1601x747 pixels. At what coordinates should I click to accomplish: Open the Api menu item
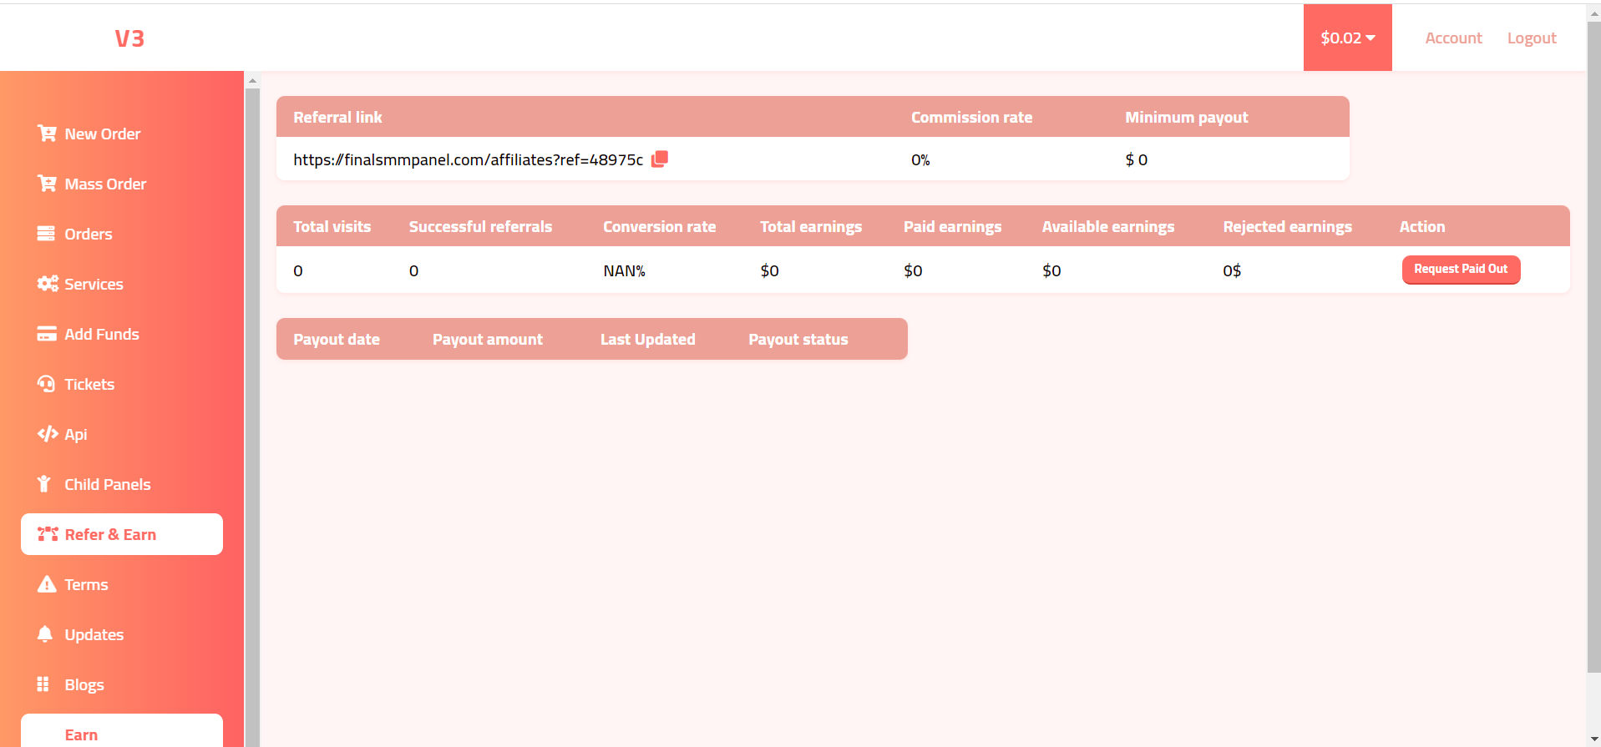click(x=122, y=434)
